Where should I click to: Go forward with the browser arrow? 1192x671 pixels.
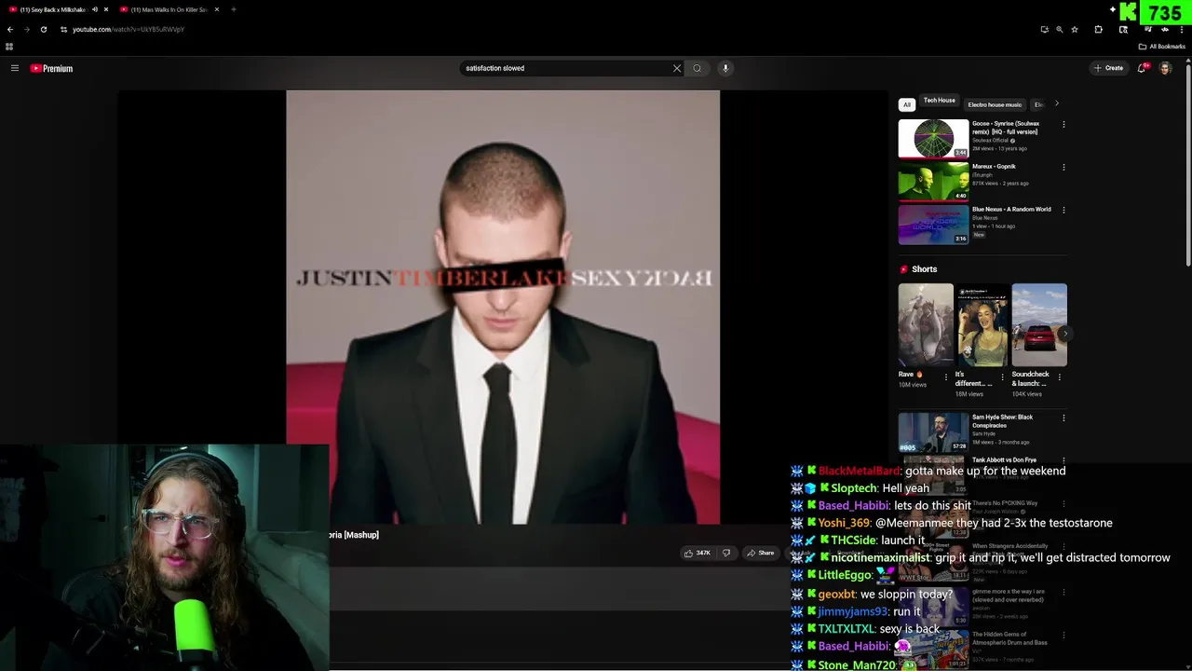[26, 30]
